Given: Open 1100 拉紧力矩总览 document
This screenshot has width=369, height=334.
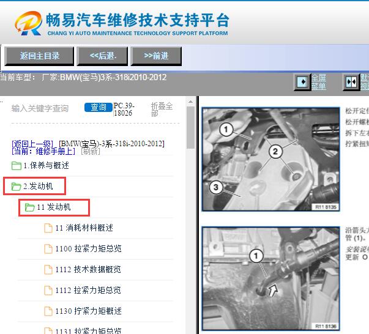Looking at the screenshot, I should [89, 248].
